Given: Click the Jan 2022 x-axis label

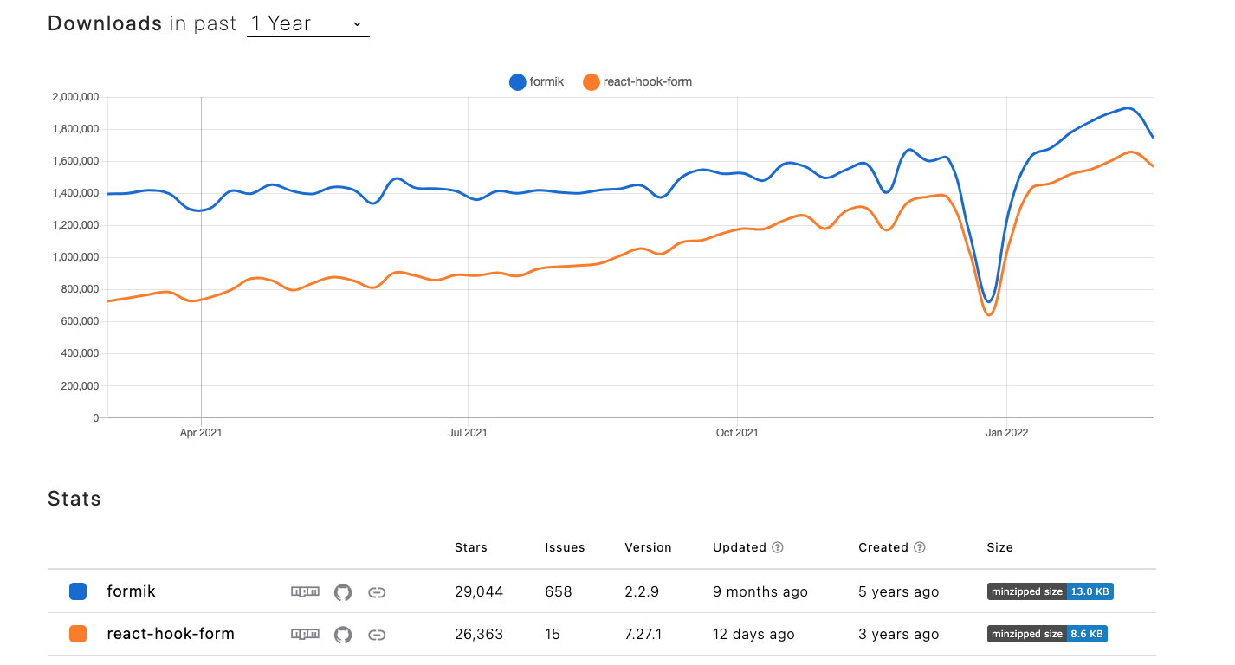Looking at the screenshot, I should [1006, 433].
